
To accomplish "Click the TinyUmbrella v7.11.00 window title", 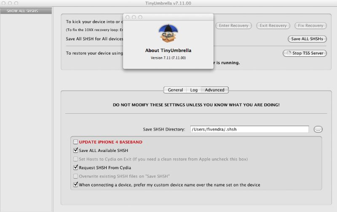I will click(168, 3).
